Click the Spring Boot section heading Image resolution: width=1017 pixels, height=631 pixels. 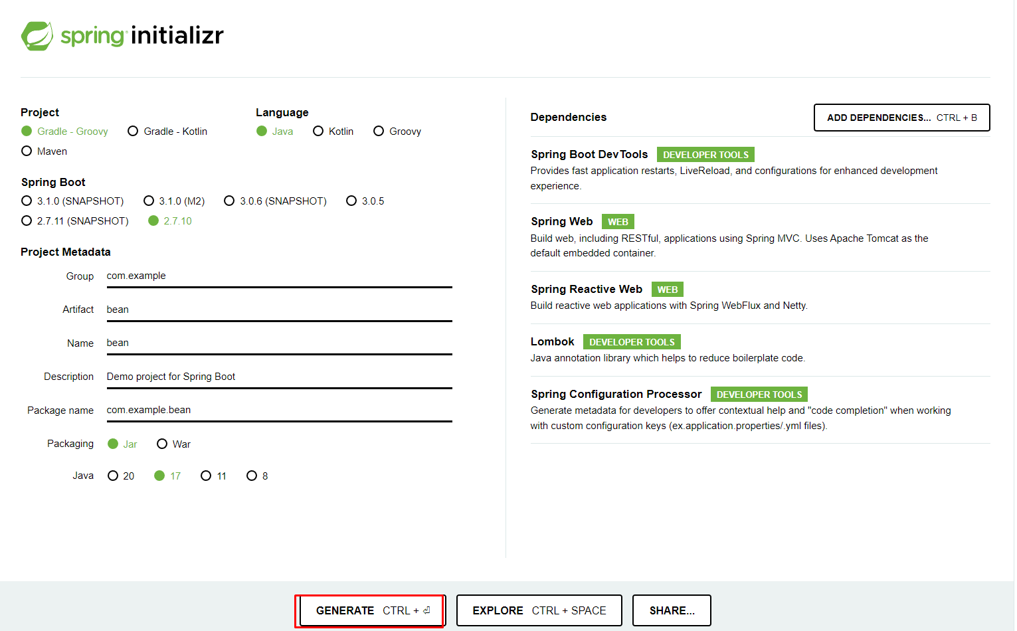pyautogui.click(x=53, y=183)
